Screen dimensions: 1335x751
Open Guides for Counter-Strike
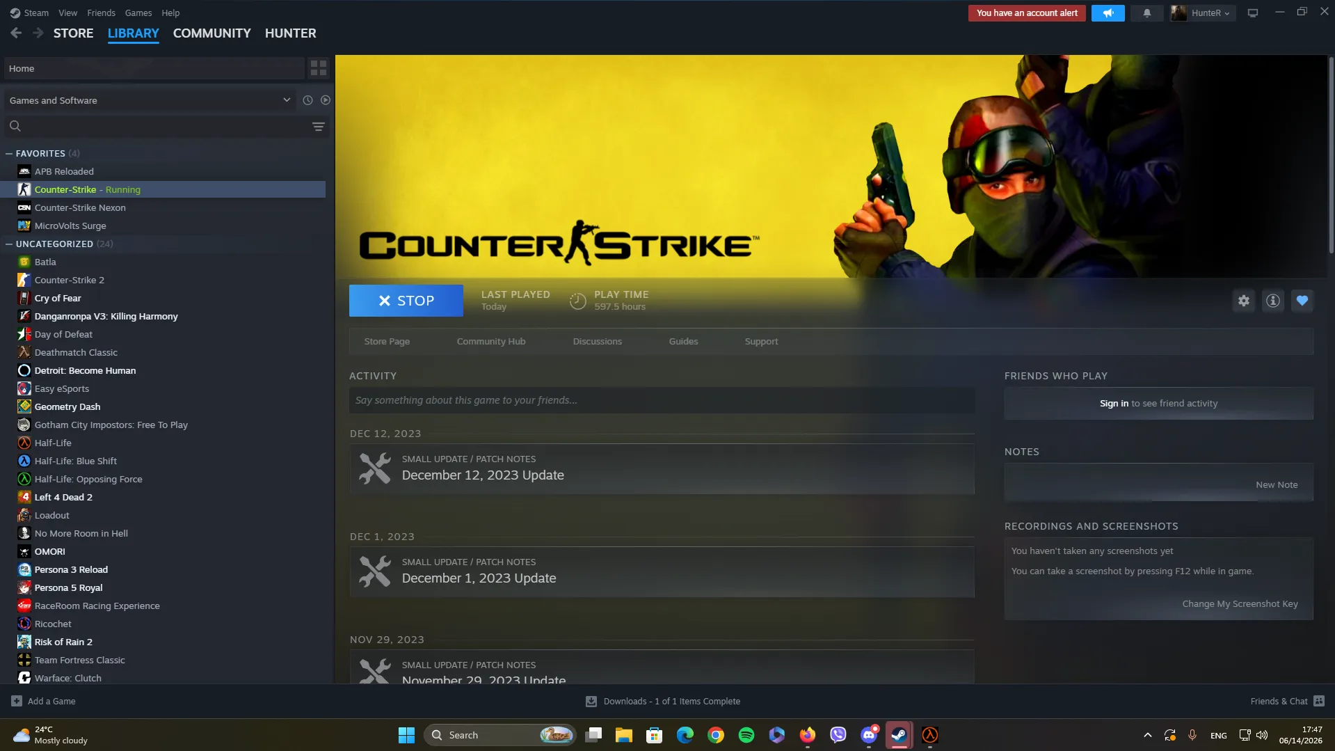click(684, 341)
